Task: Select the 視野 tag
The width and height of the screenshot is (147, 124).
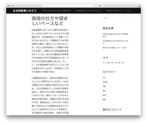Action: point(112,63)
